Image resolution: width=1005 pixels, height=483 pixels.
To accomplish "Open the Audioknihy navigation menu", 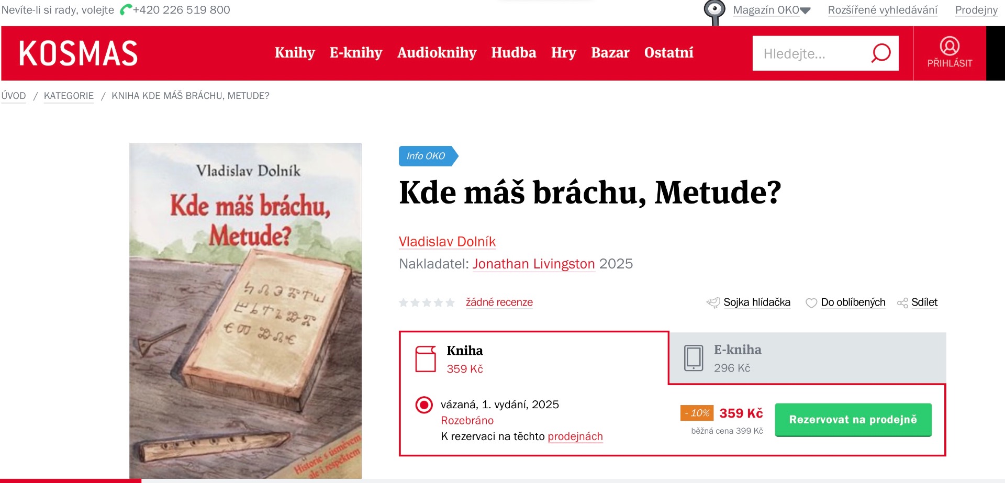I will pos(437,53).
